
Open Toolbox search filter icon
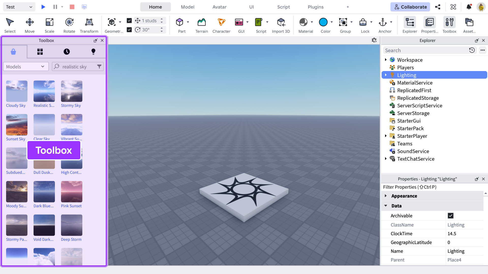point(99,67)
